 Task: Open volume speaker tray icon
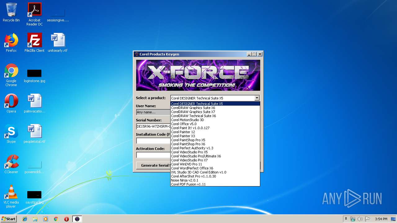360,219
